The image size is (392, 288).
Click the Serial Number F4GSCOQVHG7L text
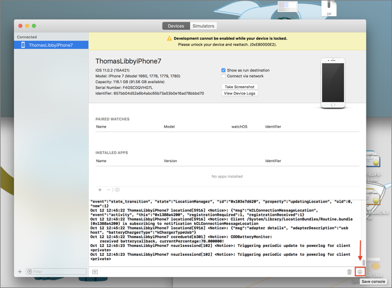click(x=124, y=88)
